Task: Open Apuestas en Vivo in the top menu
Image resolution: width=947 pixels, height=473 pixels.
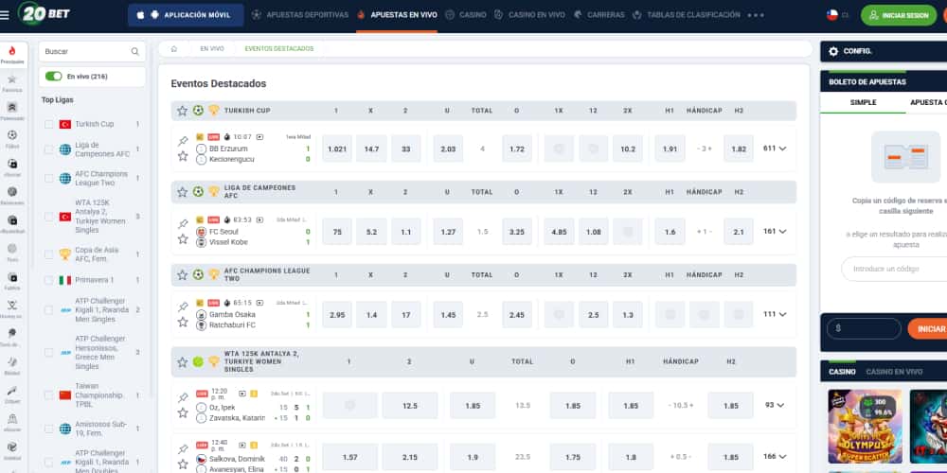Action: pyautogui.click(x=397, y=15)
